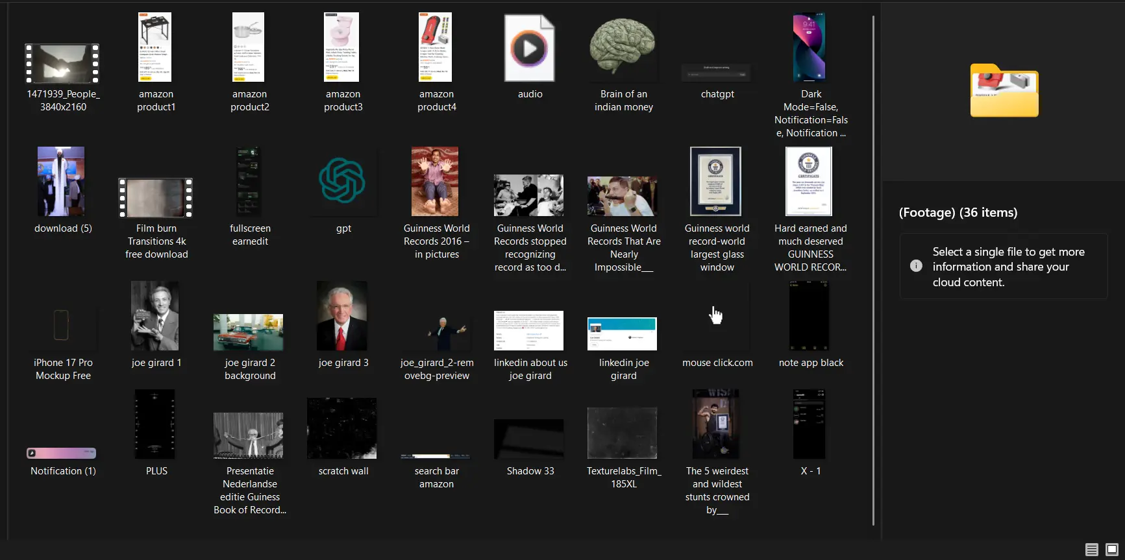Select iPhone 17 Pro Mockup Free file
This screenshot has width=1125, height=560.
62,324
